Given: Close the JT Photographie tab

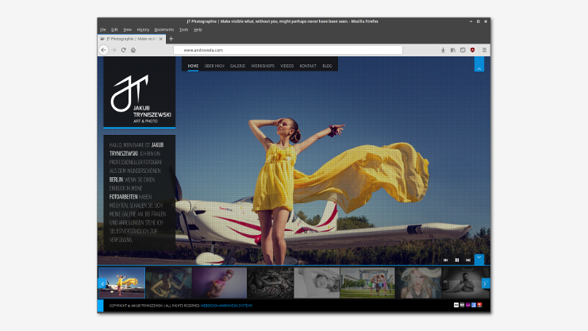Looking at the screenshot, I should pyautogui.click(x=161, y=39).
